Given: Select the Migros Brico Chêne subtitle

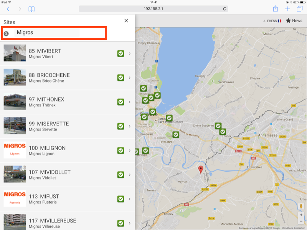Looking at the screenshot, I should click(x=46, y=81).
